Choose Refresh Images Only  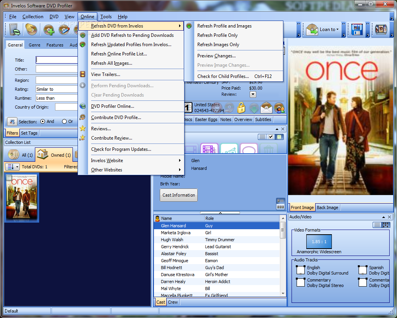[x=233, y=45]
